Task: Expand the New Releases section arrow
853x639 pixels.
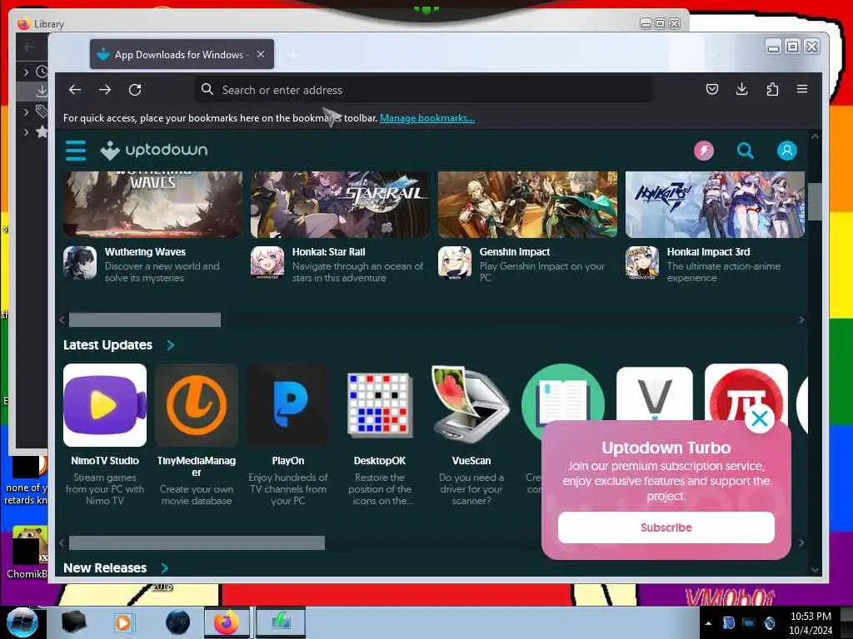Action: [x=164, y=567]
